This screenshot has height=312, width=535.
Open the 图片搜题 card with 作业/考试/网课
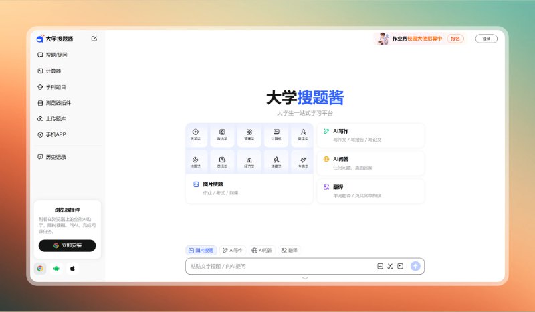coord(249,188)
